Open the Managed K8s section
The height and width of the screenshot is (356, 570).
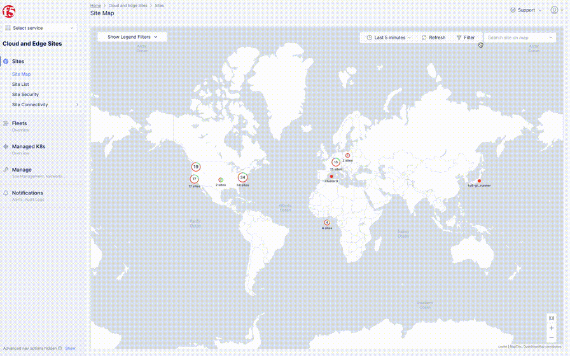pyautogui.click(x=29, y=147)
